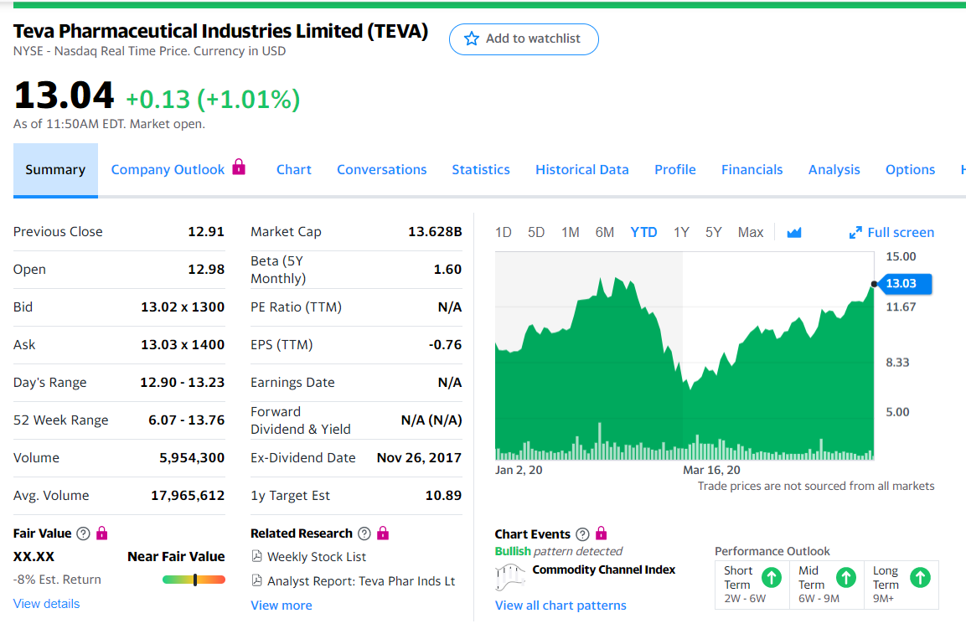Select the 5Y chart range
This screenshot has width=966, height=634.
(714, 232)
